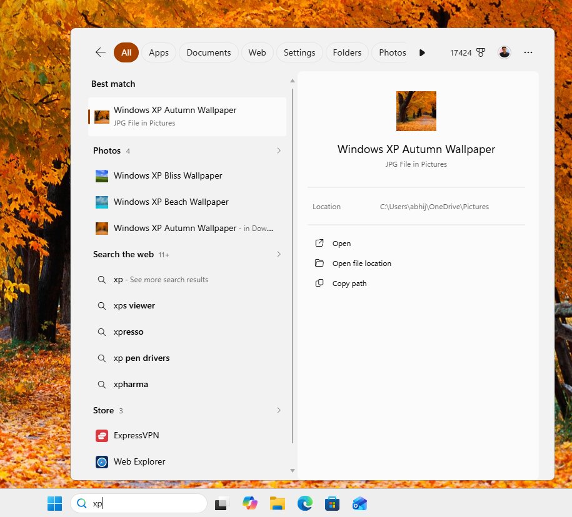Open Outlook from the taskbar
Screen dimensions: 572x517
pos(359,503)
